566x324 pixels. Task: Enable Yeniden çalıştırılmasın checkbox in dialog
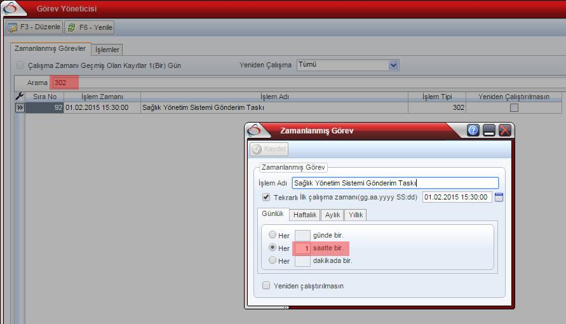(266, 286)
